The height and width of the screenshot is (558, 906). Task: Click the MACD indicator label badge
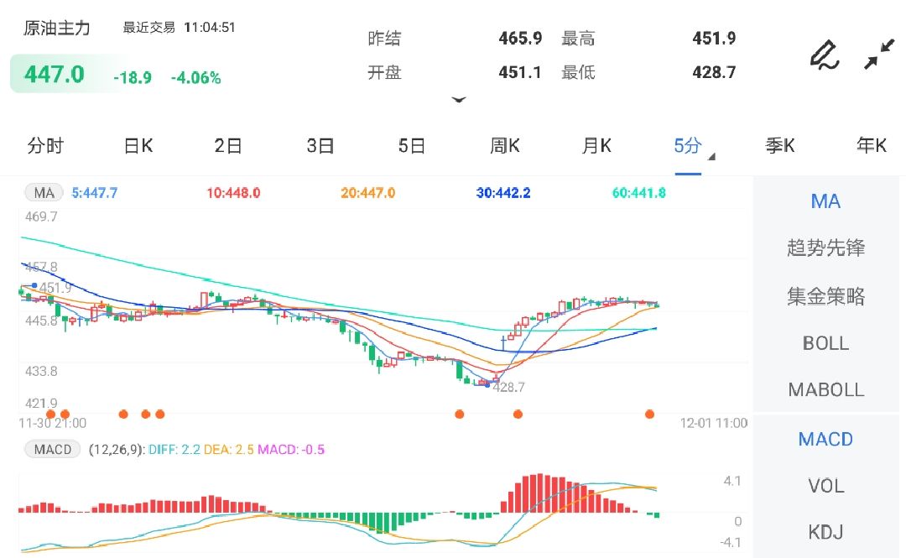[x=53, y=450]
